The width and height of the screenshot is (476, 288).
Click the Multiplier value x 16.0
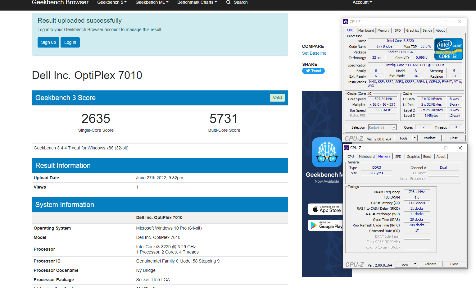[x=383, y=104]
